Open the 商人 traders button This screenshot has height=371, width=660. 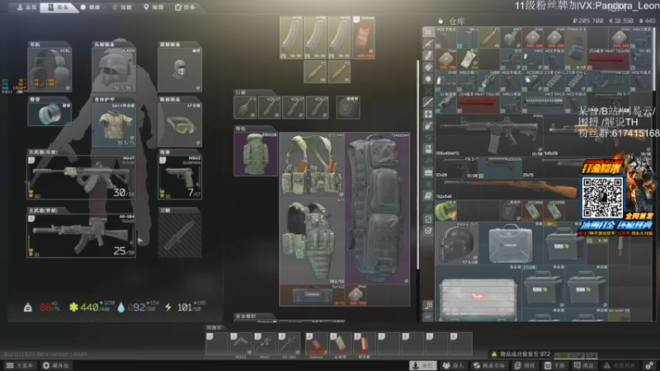click(453, 365)
